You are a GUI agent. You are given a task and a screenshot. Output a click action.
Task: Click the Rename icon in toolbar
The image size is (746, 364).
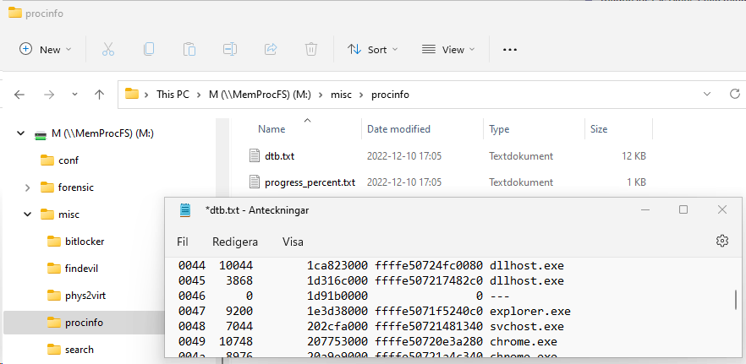click(x=230, y=50)
